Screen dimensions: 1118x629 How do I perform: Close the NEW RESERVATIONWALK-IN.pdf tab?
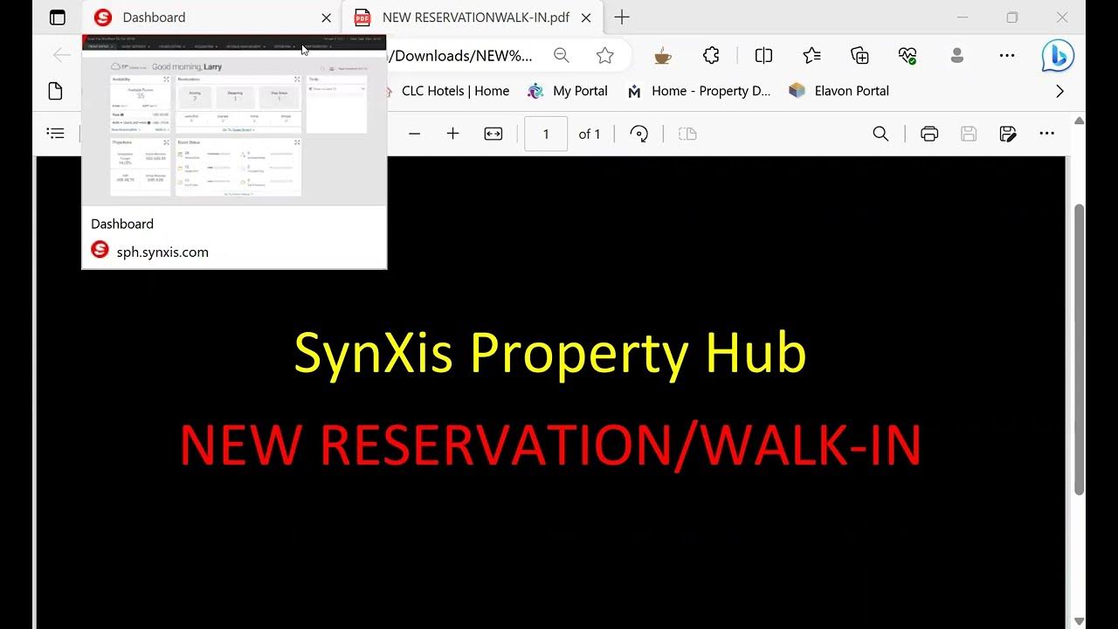(x=585, y=17)
